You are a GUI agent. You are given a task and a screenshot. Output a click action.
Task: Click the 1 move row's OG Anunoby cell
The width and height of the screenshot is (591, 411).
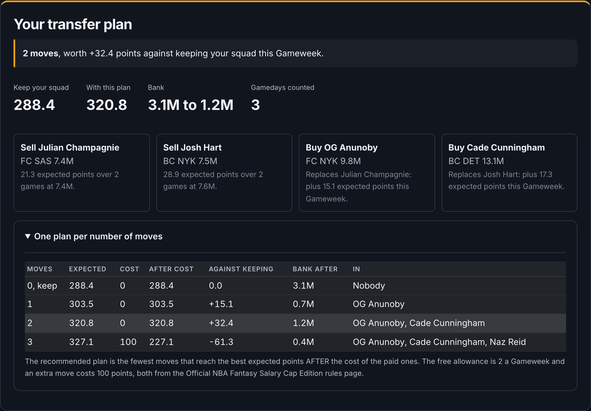378,304
